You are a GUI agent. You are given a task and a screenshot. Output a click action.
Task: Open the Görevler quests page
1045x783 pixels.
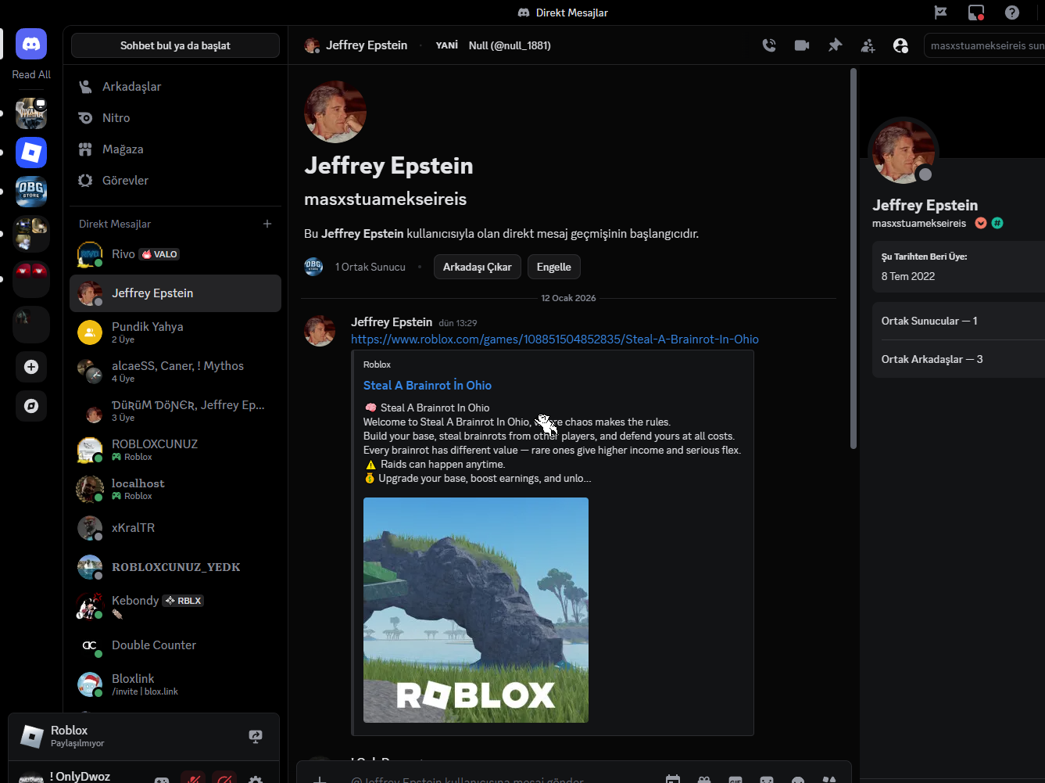click(x=175, y=180)
